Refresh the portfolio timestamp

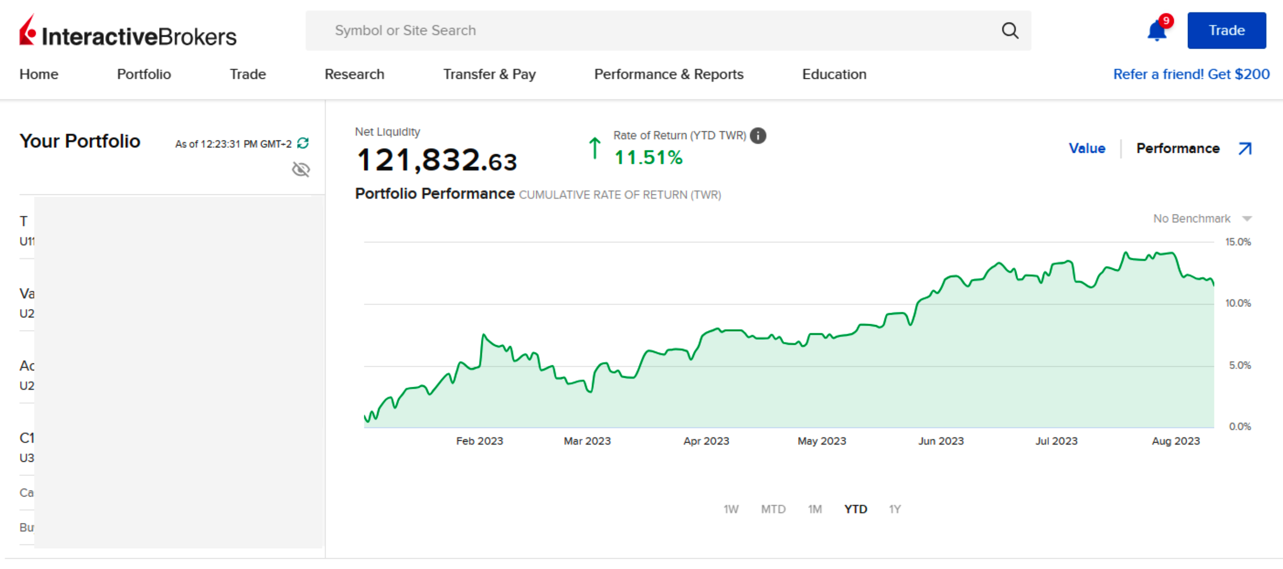tap(303, 143)
